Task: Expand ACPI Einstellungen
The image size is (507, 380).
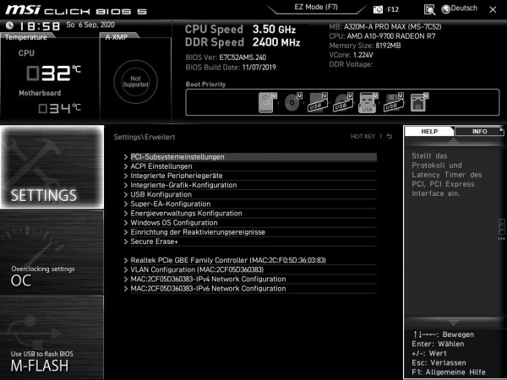Action: click(250, 166)
